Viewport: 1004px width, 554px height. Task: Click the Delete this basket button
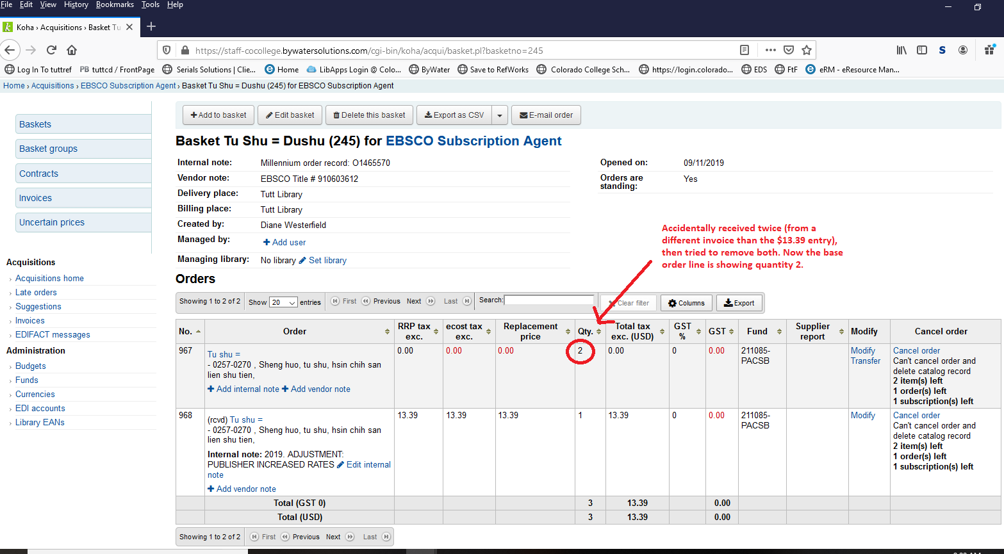[x=369, y=115]
